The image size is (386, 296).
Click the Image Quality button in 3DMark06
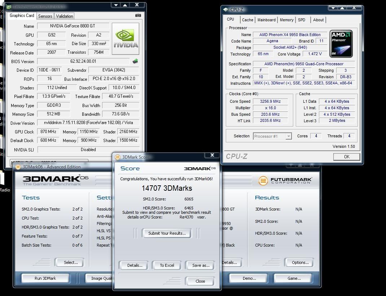pos(99,278)
